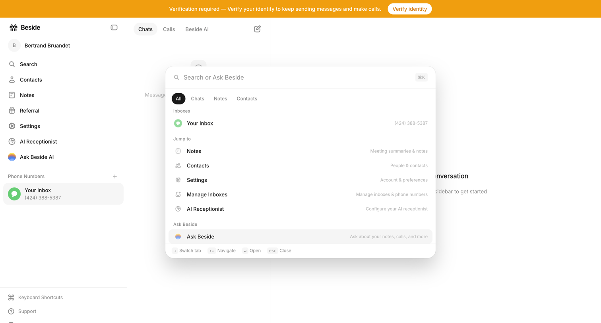
Task: Click the AI Receptionist icon in sidebar
Action: tap(12, 142)
